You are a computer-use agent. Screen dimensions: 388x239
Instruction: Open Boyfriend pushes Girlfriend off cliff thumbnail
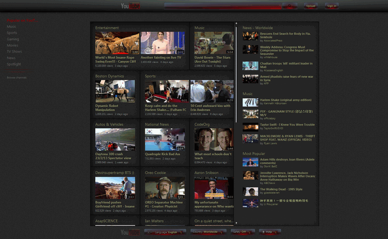115,187
